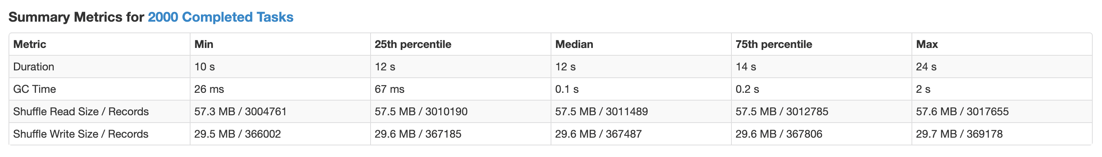
Task: Select the GC Time row label
Action: pyautogui.click(x=34, y=89)
